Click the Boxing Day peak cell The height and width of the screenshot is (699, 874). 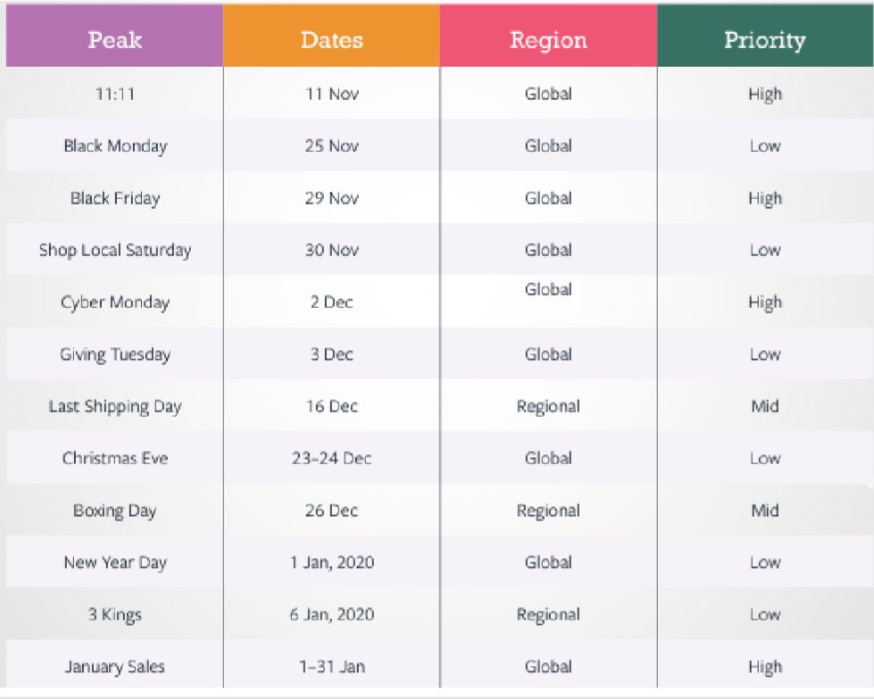(115, 511)
